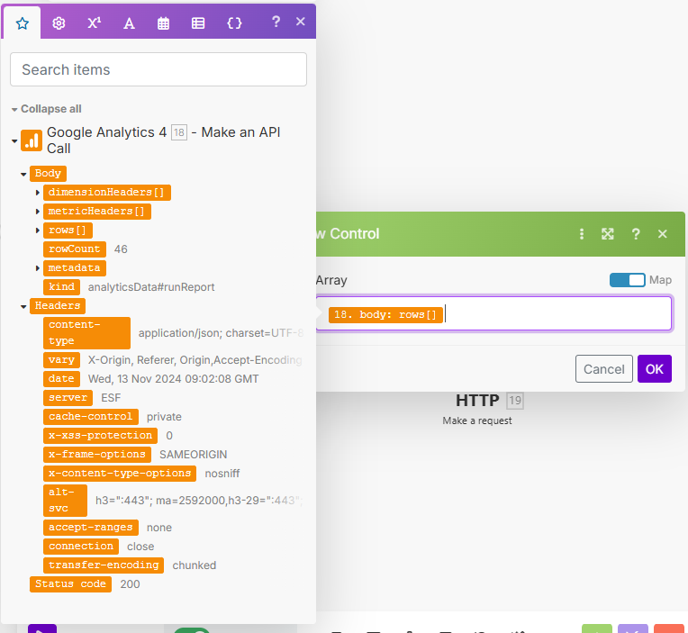Click the 'Make a request' caption
Viewport: 688px width, 633px height.
[477, 420]
